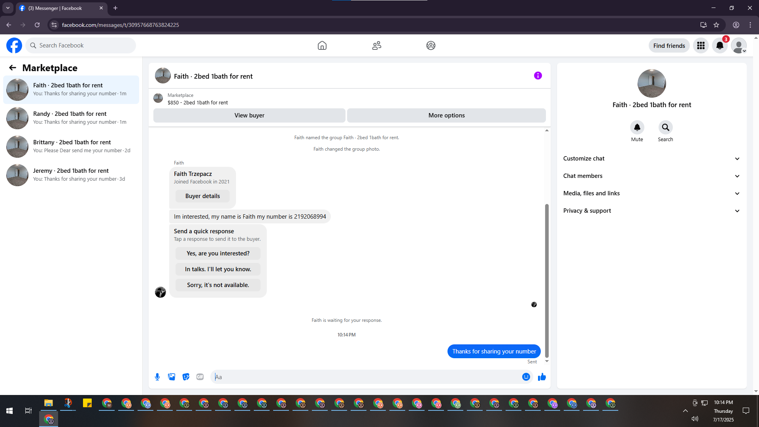
Task: Go to the Home feed icon
Action: tap(322, 45)
